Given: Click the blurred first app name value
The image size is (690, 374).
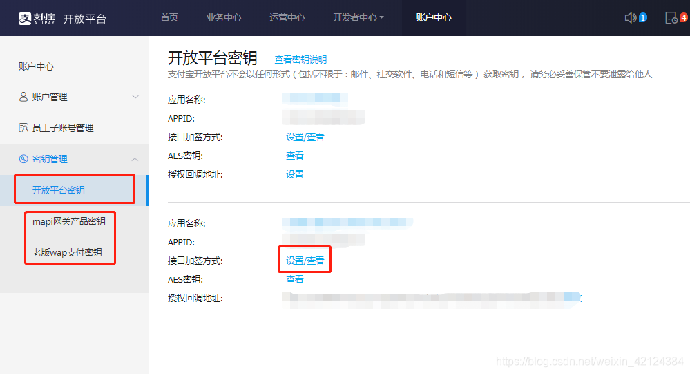Looking at the screenshot, I should click(315, 99).
